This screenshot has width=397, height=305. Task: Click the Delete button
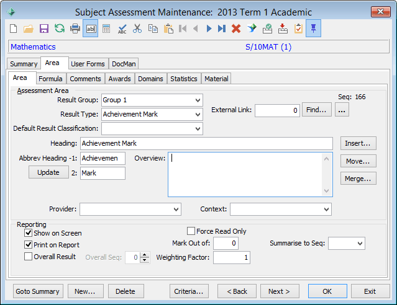[125, 291]
